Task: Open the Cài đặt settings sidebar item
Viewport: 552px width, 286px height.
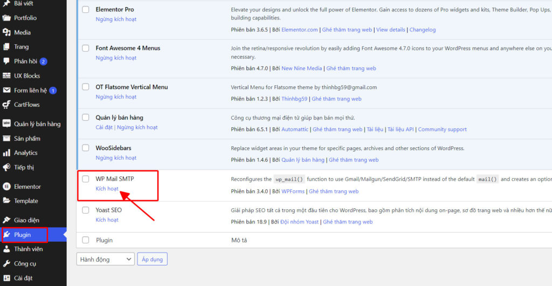Action: [23, 278]
